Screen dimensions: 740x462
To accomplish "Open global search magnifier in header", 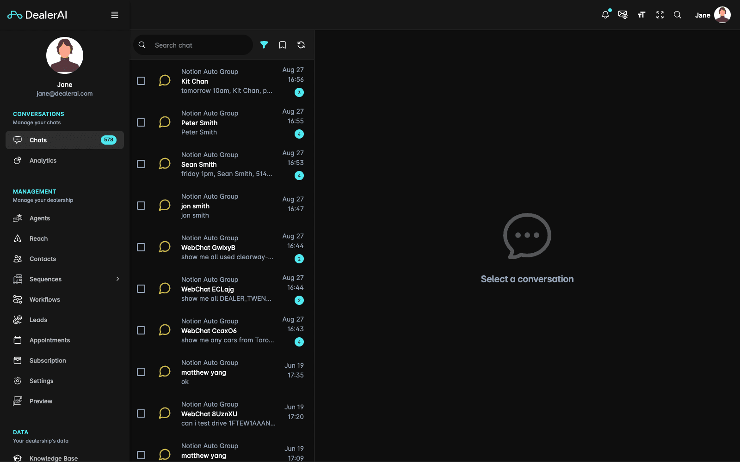I will coord(678,15).
